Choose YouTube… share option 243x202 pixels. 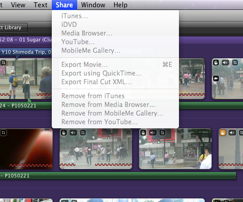coord(115,42)
